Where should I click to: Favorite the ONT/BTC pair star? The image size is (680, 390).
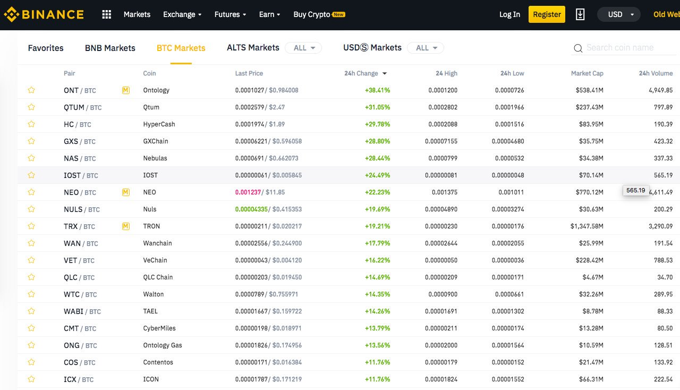[31, 90]
